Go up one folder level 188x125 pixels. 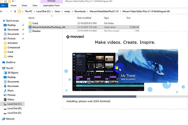(15, 12)
